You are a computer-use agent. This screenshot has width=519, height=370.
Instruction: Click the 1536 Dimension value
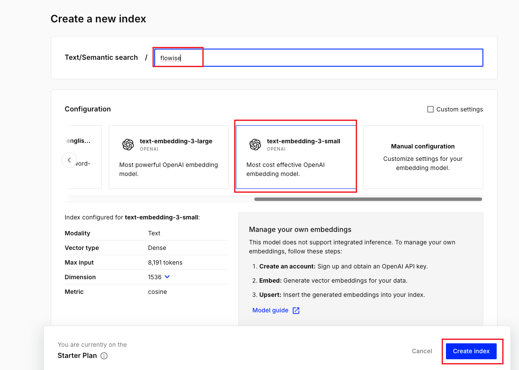(x=155, y=277)
